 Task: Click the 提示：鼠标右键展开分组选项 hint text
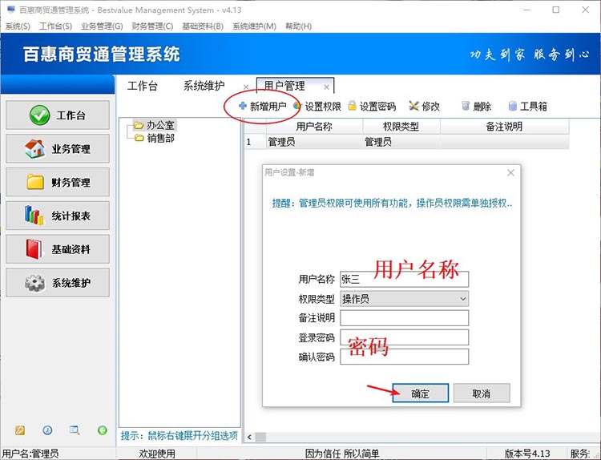(x=179, y=436)
